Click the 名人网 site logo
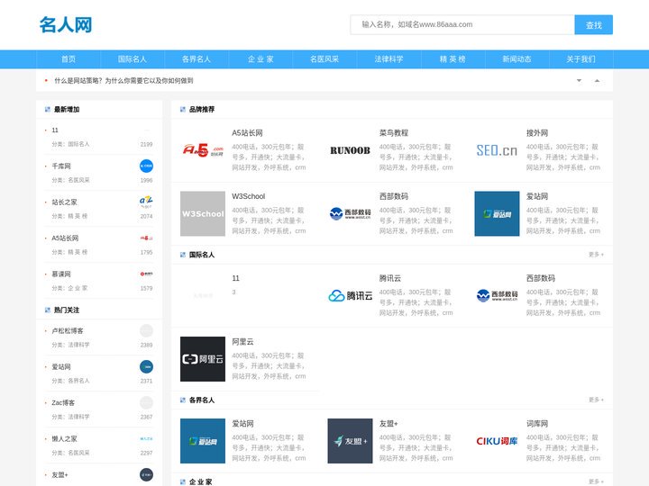Image resolution: width=649 pixels, height=486 pixels. [x=66, y=25]
